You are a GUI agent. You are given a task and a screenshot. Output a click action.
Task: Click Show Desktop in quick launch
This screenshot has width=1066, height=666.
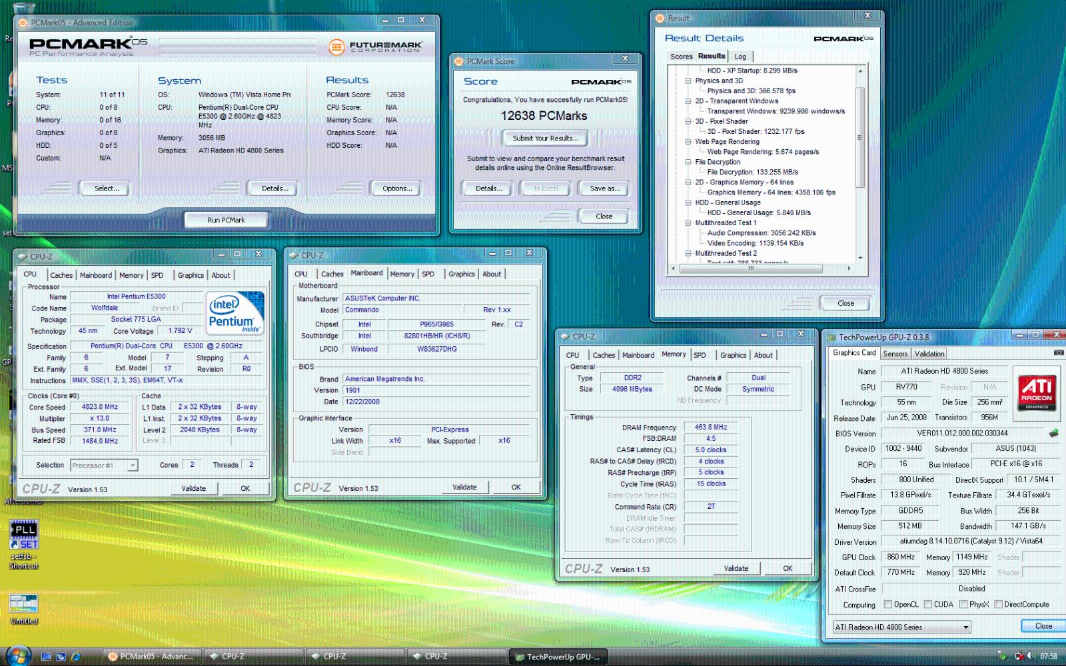coord(46,657)
